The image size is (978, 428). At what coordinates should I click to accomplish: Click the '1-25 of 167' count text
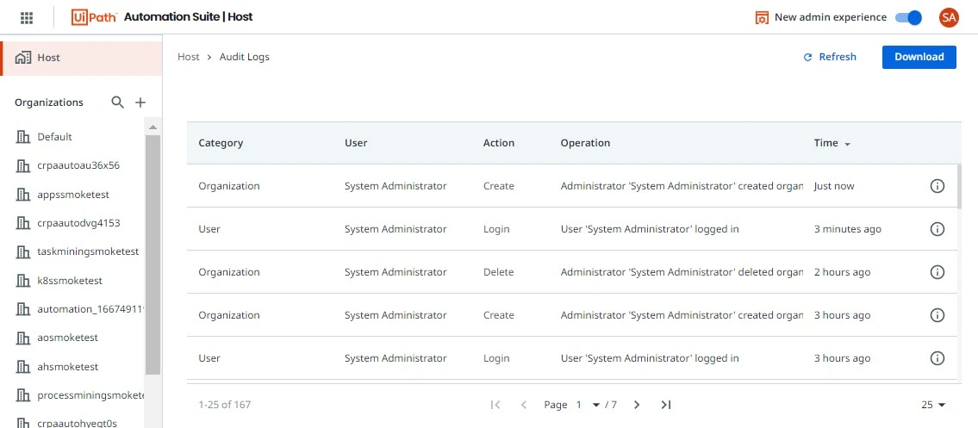click(x=225, y=405)
